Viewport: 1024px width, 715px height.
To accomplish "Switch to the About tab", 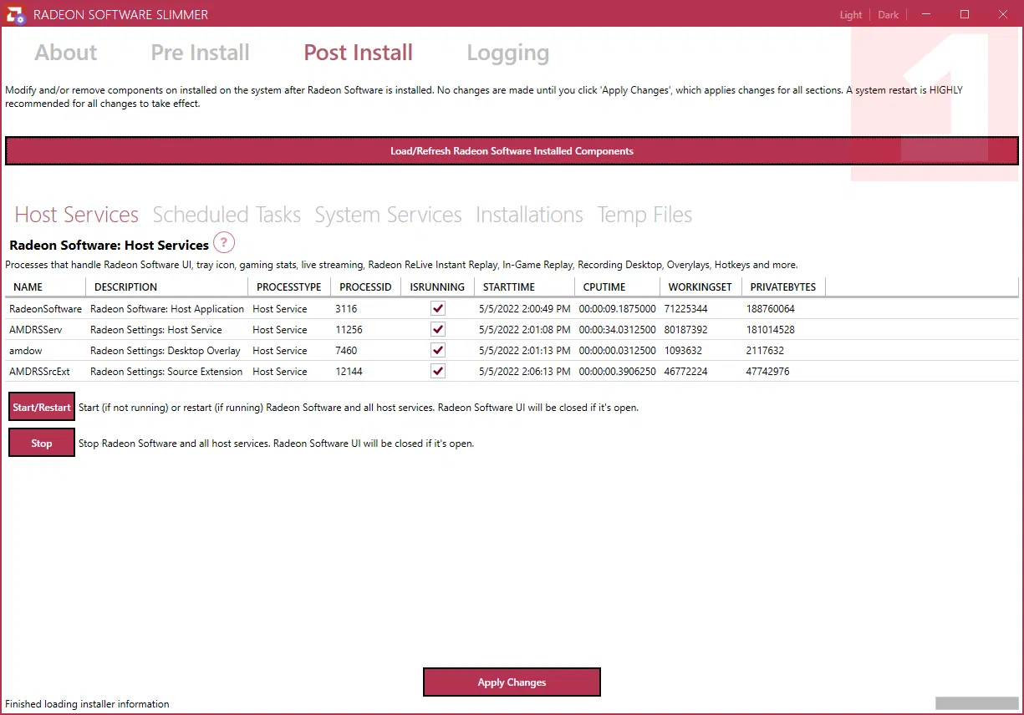I will [66, 53].
